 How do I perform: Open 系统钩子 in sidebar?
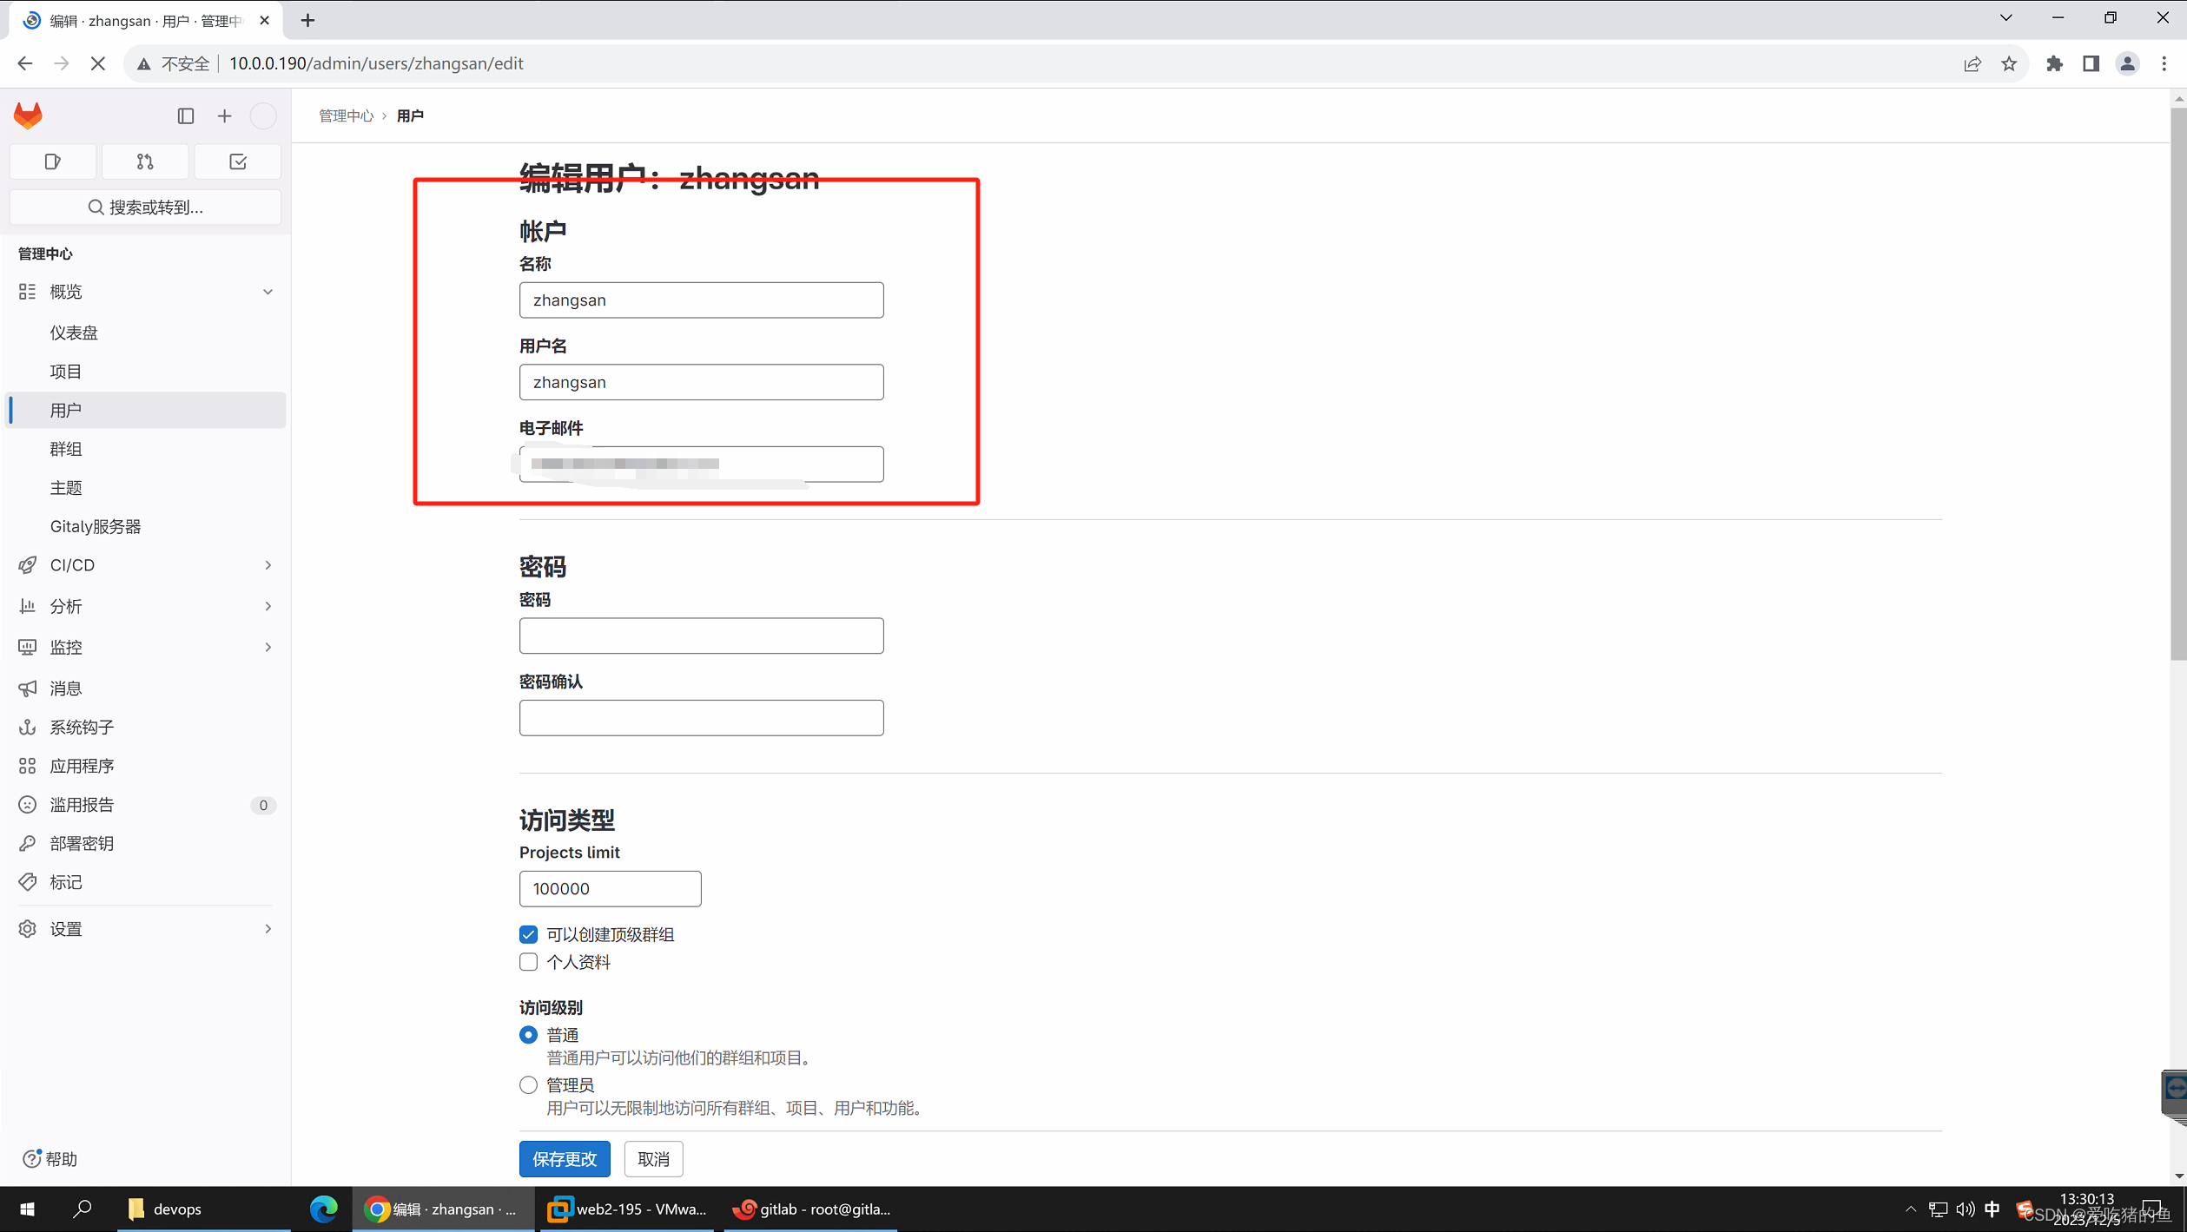click(146, 728)
